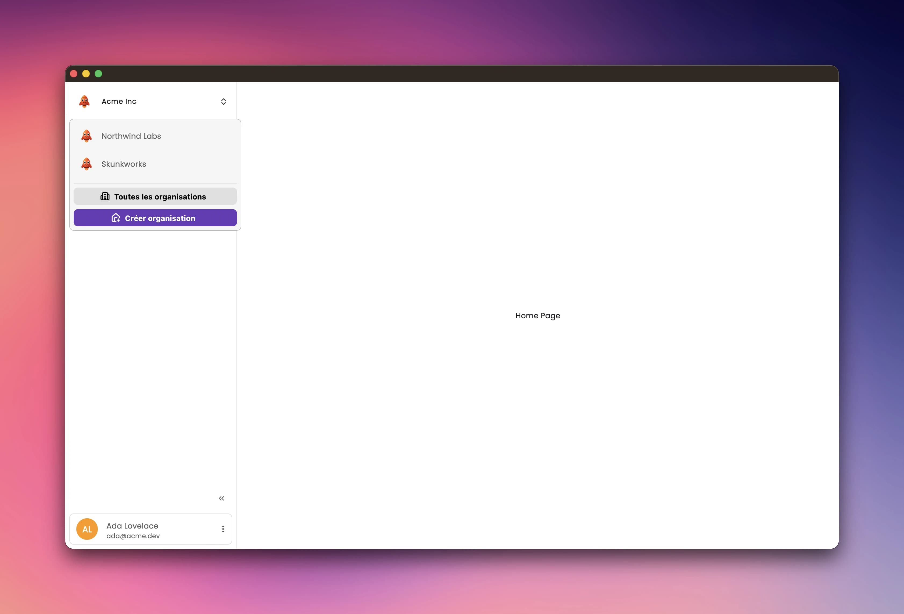This screenshot has width=904, height=614.
Task: Click the up-down chevron next to Acme Inc
Action: point(223,102)
